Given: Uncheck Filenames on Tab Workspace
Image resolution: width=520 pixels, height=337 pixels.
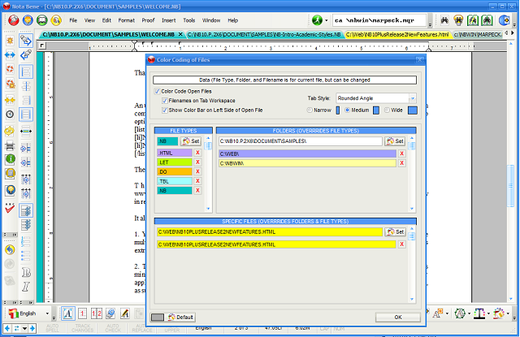Looking at the screenshot, I should 164,101.
